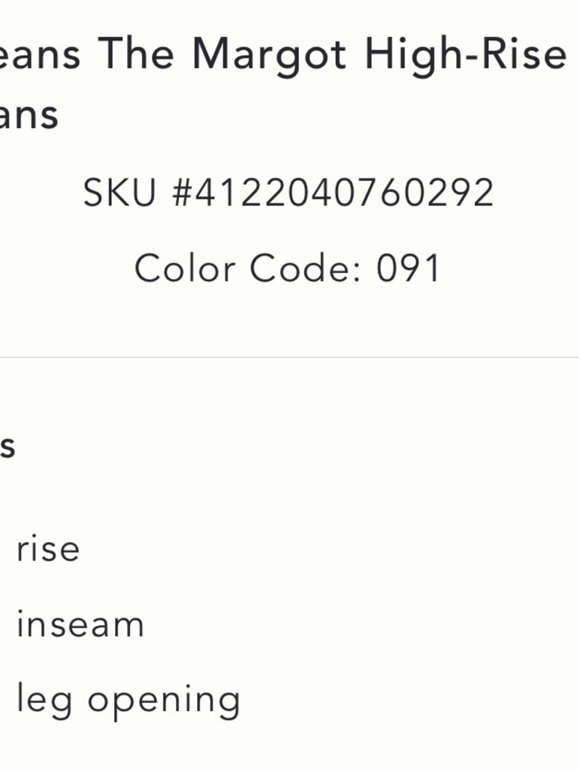This screenshot has width=579, height=772.
Task: Select the "rise" measurement row
Action: click(48, 549)
